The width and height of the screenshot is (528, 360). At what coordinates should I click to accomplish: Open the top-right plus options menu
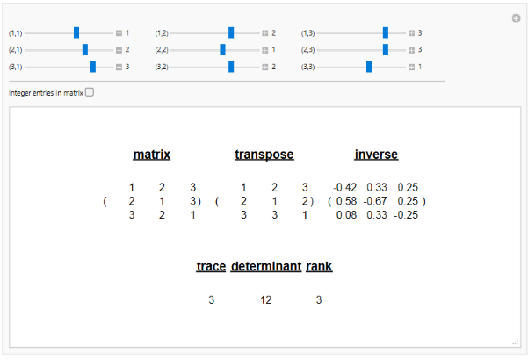[x=516, y=18]
